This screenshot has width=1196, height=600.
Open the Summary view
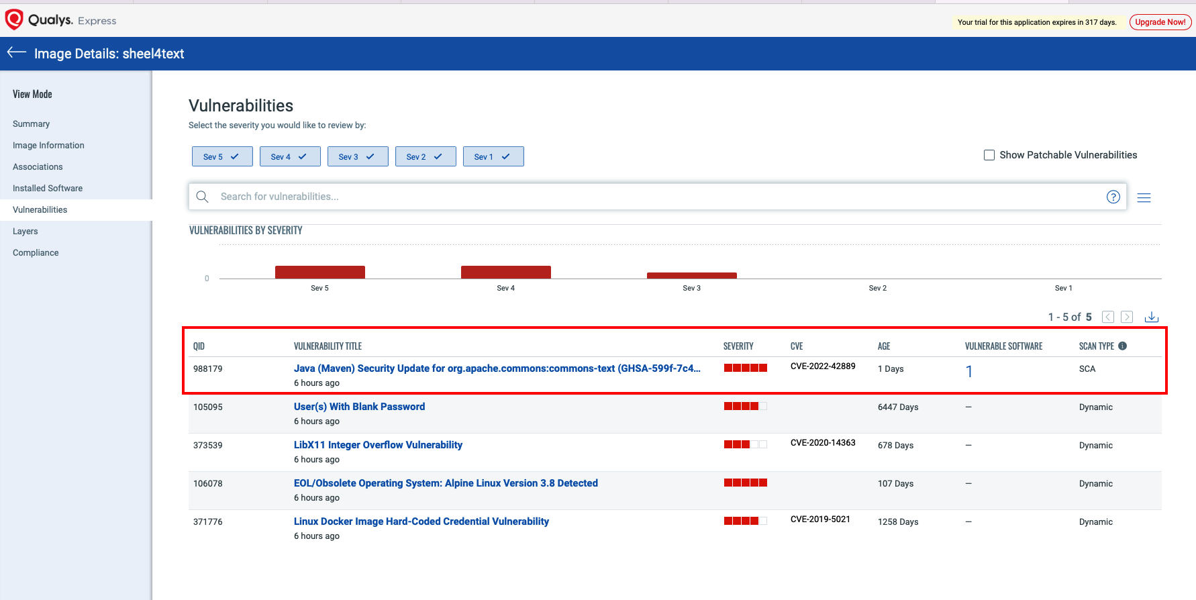[x=32, y=124]
